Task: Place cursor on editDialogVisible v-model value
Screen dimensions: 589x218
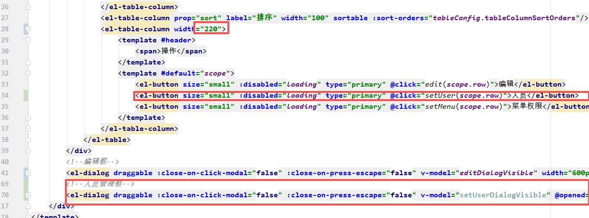Action: coord(497,173)
